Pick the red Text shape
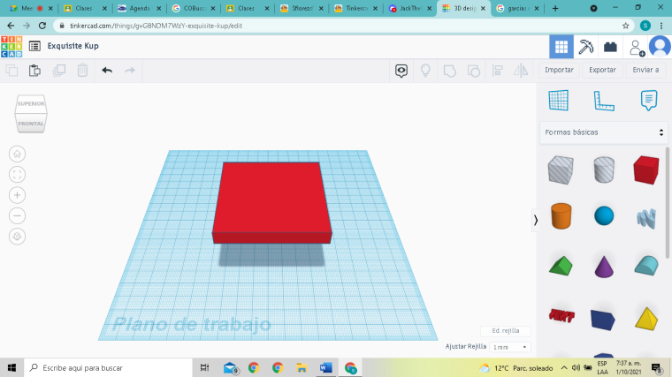 pyautogui.click(x=561, y=316)
